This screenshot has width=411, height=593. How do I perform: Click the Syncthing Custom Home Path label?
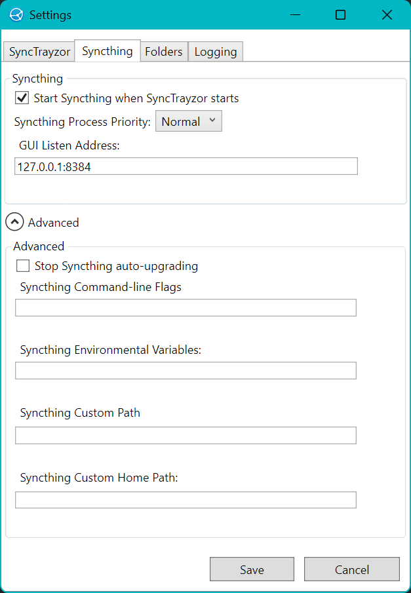[99, 478]
